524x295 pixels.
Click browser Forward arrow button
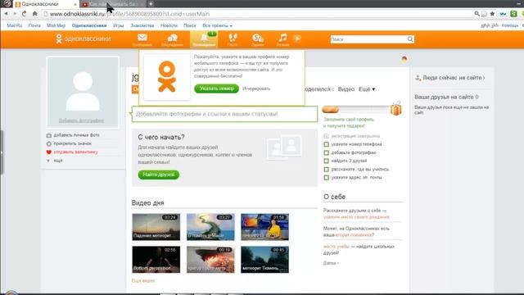(x=15, y=14)
